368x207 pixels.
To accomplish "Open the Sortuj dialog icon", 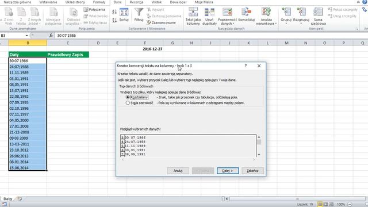I will pyautogui.click(x=124, y=12).
